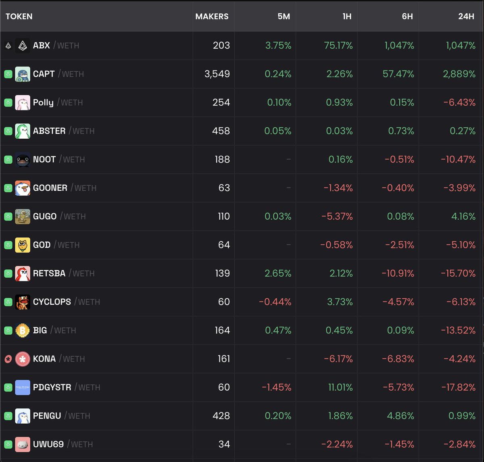The height and width of the screenshot is (462, 484).
Task: Click the RETSBA red penguin icon
Action: [23, 274]
